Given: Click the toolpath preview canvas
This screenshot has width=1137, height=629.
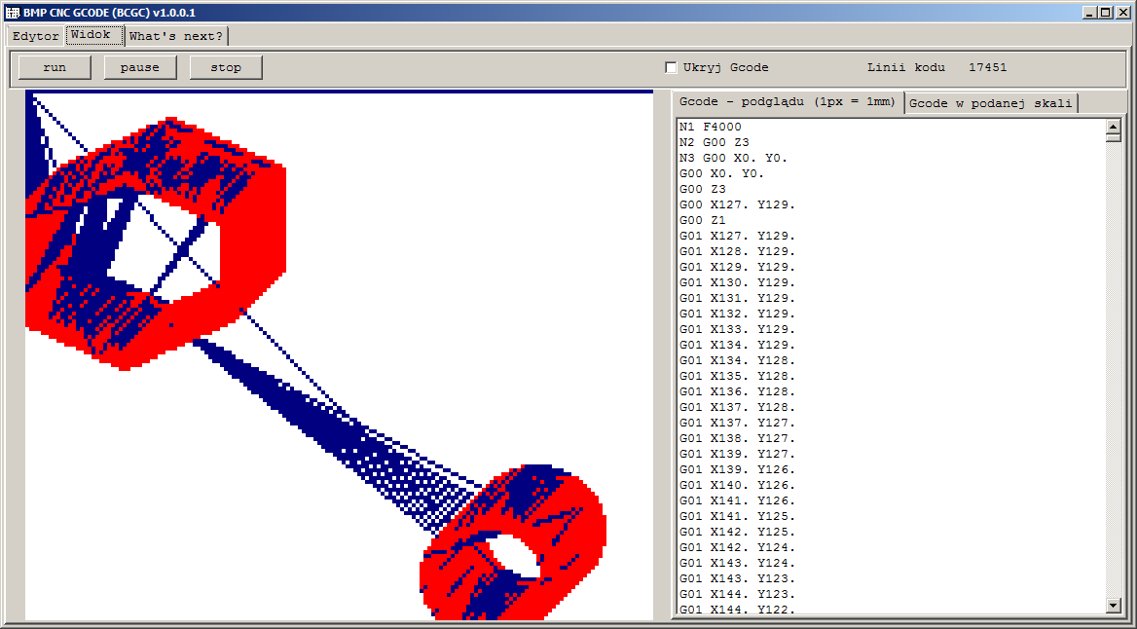Looking at the screenshot, I should [x=340, y=354].
